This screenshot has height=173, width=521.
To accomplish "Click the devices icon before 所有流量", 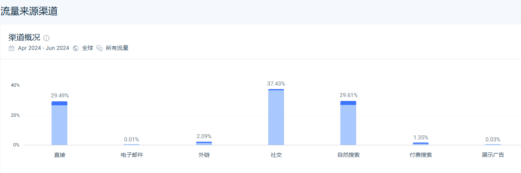I will (99, 48).
